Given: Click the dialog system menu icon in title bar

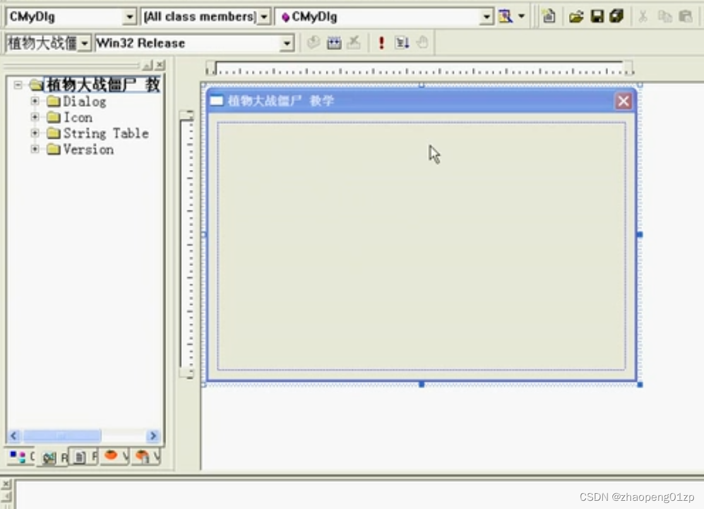Looking at the screenshot, I should tap(217, 100).
